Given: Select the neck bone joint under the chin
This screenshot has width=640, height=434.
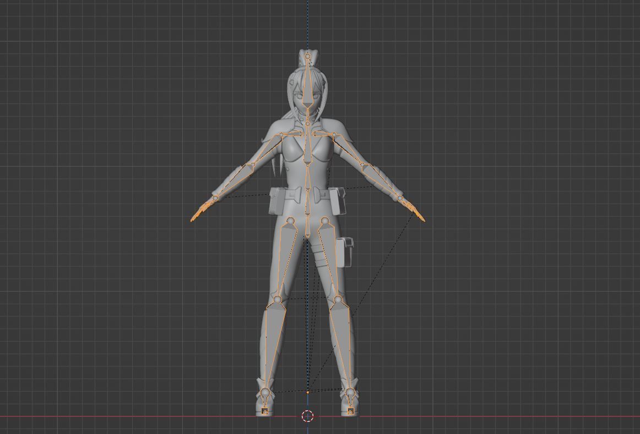Looking at the screenshot, I should pyautogui.click(x=307, y=123).
